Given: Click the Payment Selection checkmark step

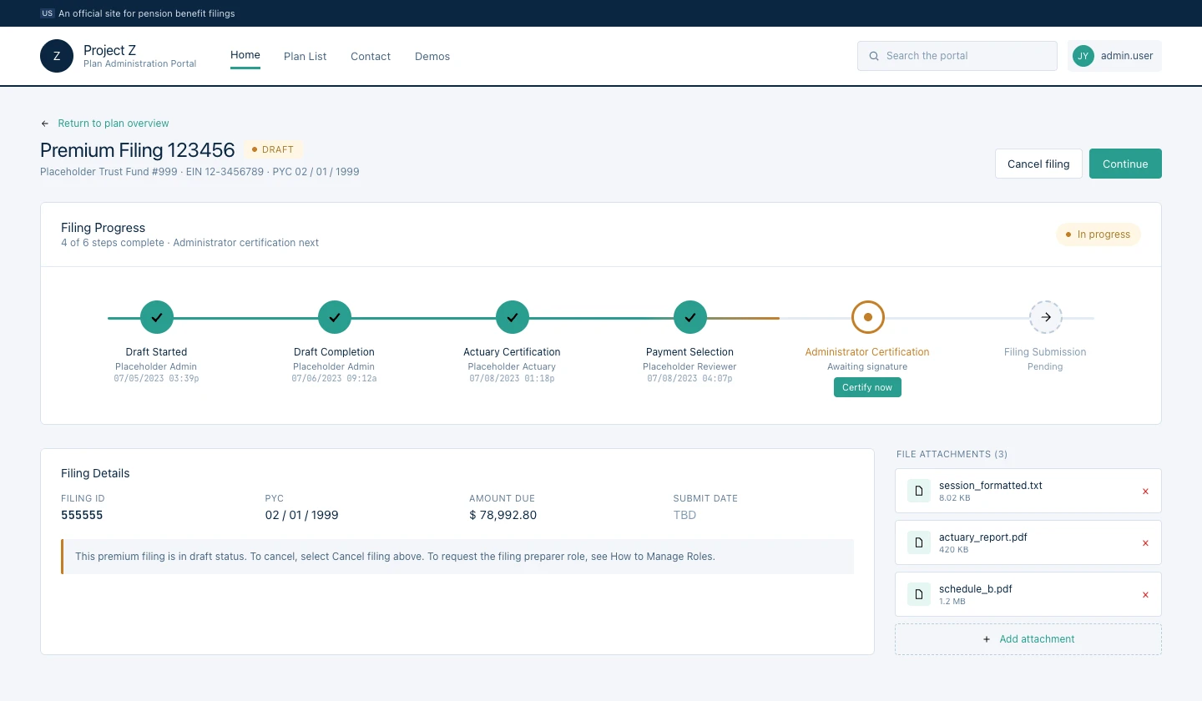Looking at the screenshot, I should coord(690,317).
